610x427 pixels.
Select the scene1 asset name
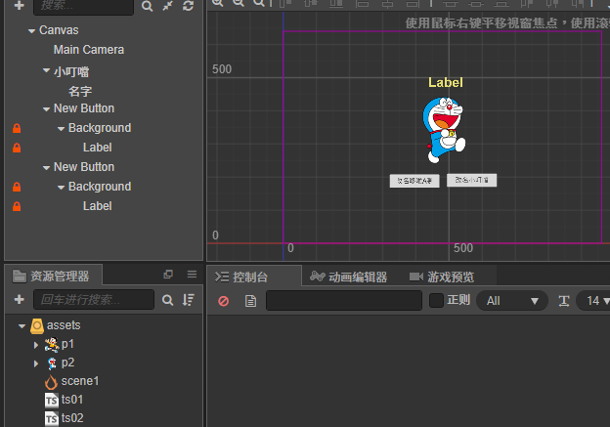pyautogui.click(x=80, y=381)
